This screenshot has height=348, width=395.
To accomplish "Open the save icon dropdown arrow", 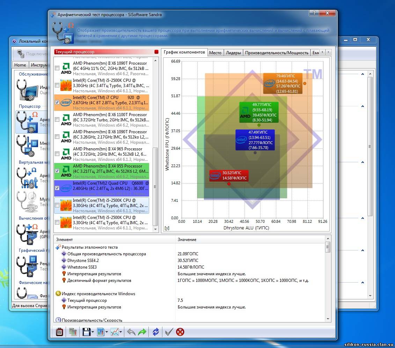I will (x=93, y=332).
